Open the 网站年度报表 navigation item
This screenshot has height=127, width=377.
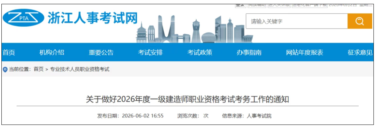(305, 53)
